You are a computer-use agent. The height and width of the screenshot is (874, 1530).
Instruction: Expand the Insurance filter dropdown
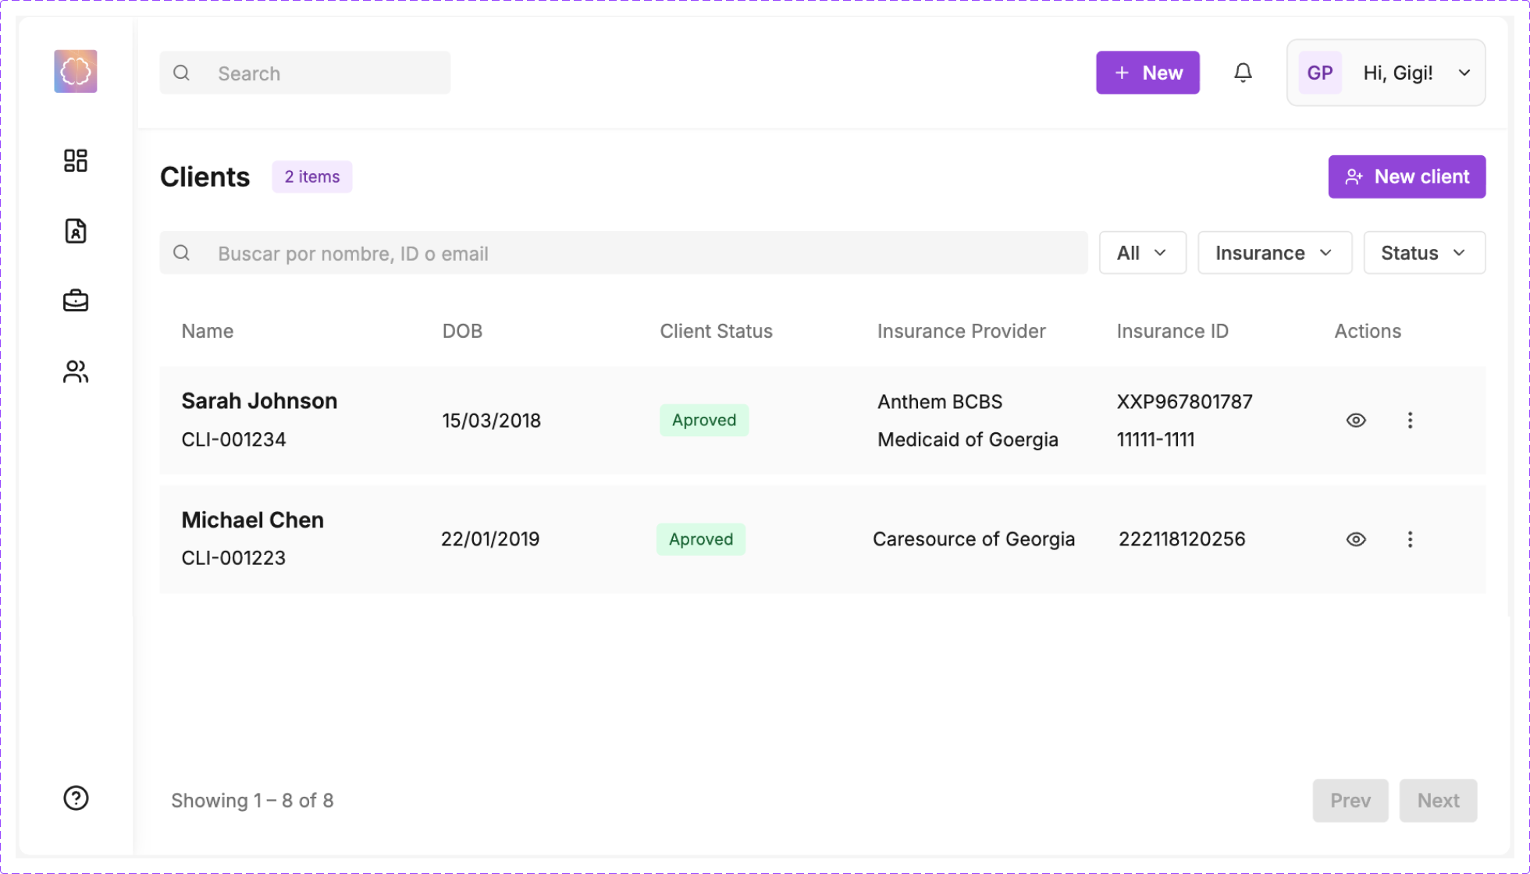click(1274, 253)
